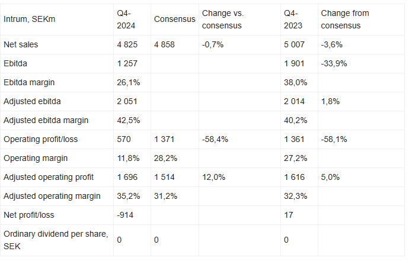Select the 4 825 net sales value

(x=129, y=44)
